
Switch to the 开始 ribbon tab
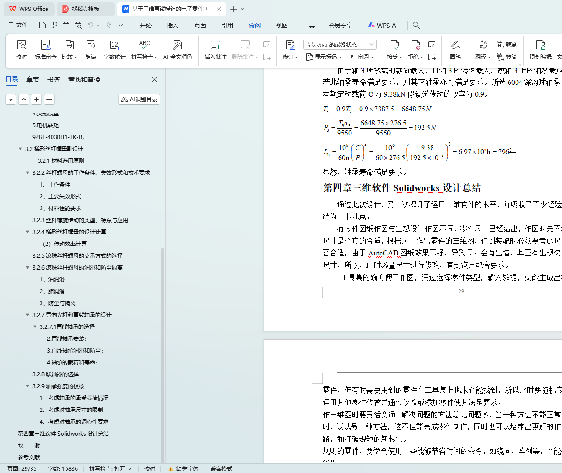point(146,26)
